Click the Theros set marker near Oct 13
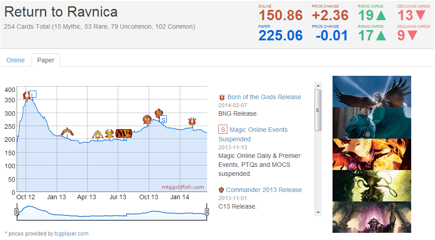This screenshot has width=435, height=240. [x=147, y=119]
